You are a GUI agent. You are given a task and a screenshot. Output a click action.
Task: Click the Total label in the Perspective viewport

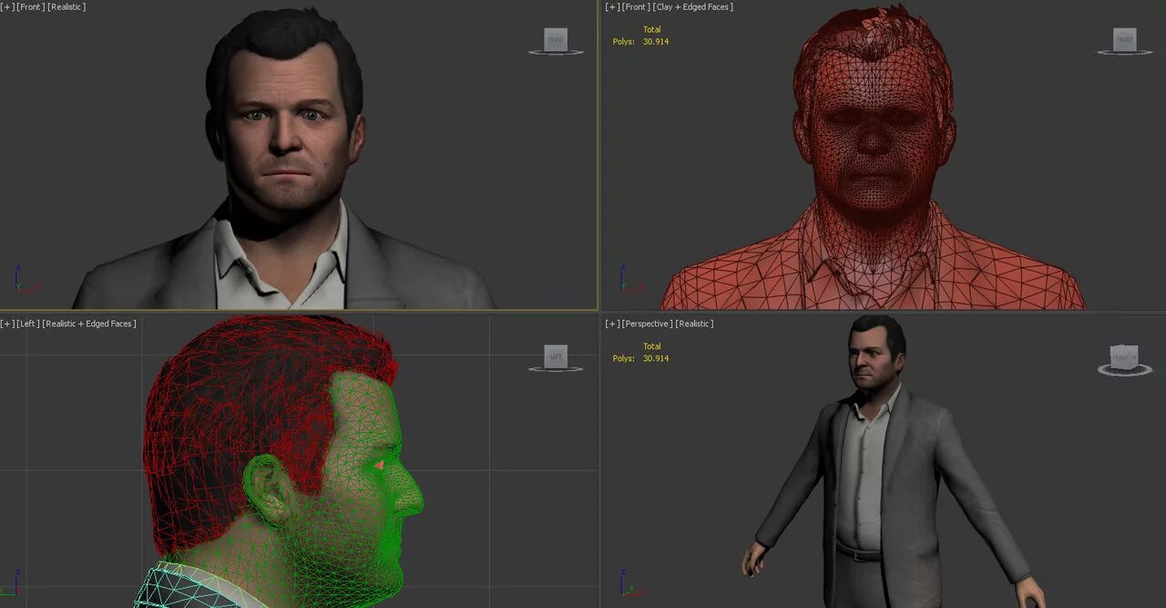[x=652, y=346]
